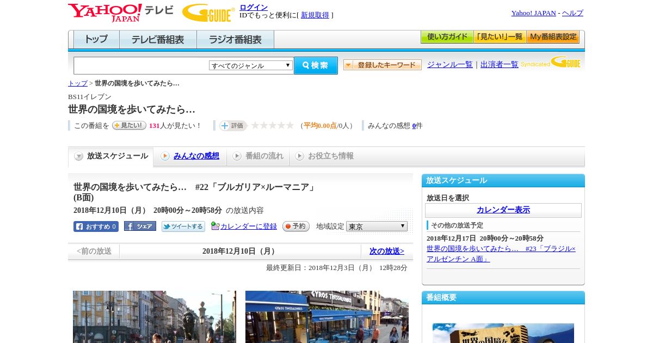This screenshot has width=653, height=343.
Task: Go to the Yahoo! JAPAN link at top right
Action: (533, 13)
